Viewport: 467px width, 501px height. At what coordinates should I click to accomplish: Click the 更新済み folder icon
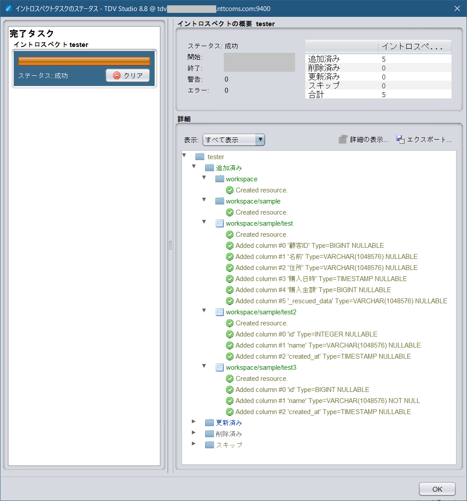(210, 423)
